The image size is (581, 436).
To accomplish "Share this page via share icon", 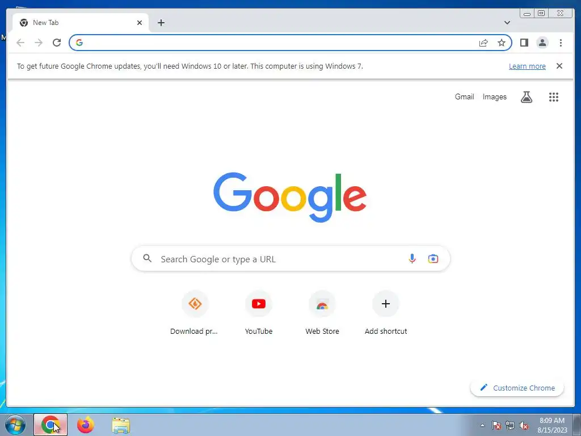I will (x=483, y=43).
